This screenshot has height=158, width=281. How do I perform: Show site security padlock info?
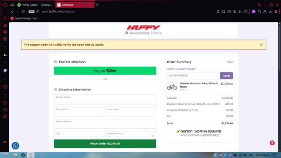point(38,11)
